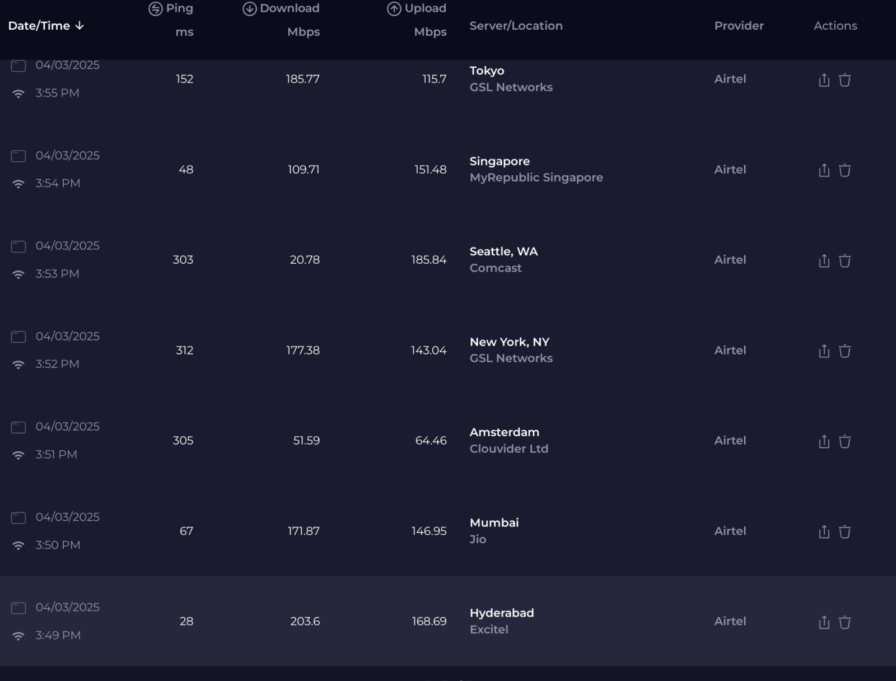Screen dimensions: 896x681
Task: Delete the Amsterdam Clouvider result
Action: 844,441
